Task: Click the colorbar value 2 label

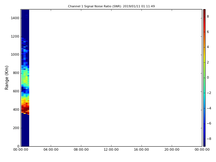Action: click(208, 62)
